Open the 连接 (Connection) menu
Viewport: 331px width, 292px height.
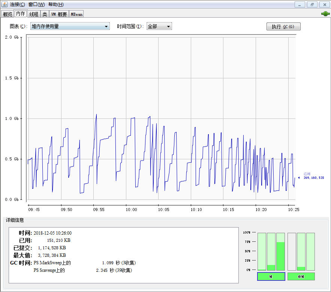click(18, 4)
